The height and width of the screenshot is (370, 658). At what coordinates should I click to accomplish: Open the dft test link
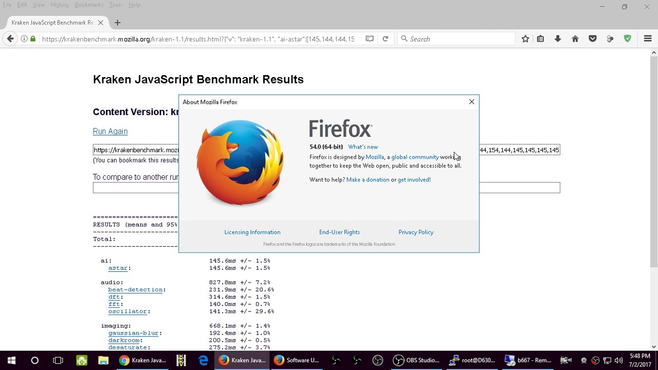tap(114, 297)
